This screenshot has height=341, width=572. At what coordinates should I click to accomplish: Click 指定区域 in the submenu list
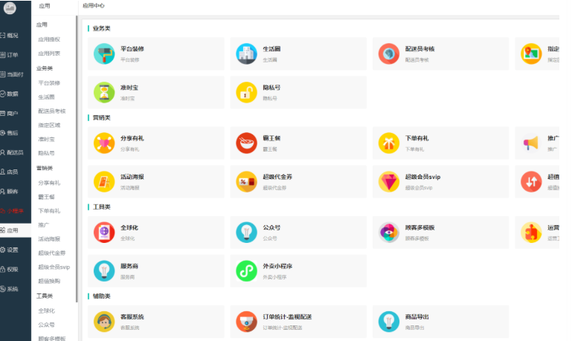coord(49,126)
